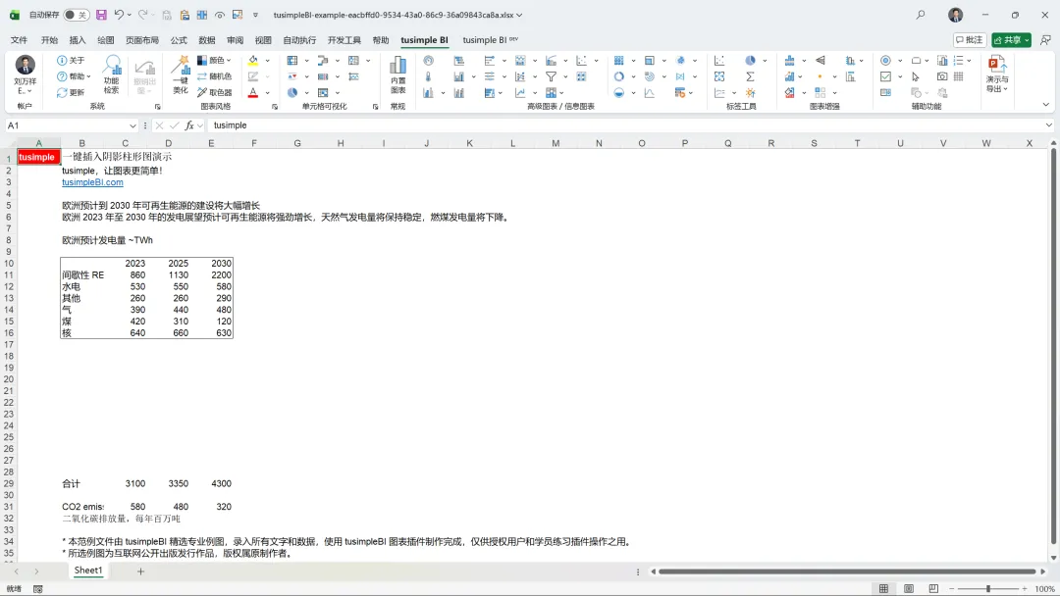The height and width of the screenshot is (596, 1060).
Task: Click into the formula bar showing tusimple
Action: click(625, 125)
